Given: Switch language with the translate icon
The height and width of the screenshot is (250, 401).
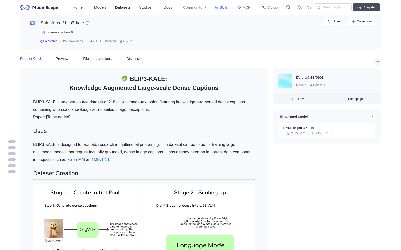Looking at the screenshot, I should tap(309, 7).
